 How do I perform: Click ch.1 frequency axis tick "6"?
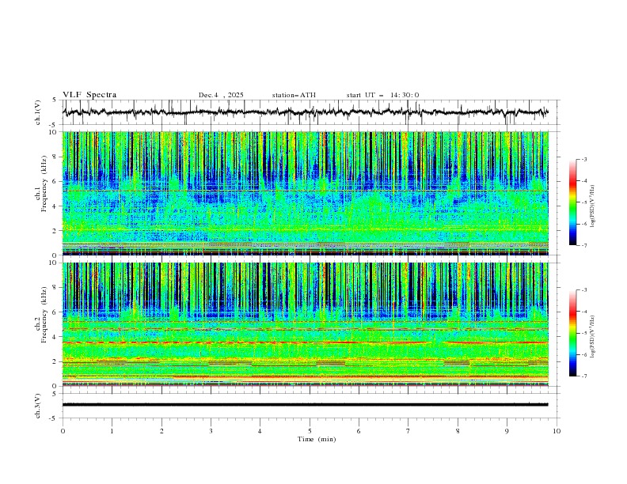55,181
